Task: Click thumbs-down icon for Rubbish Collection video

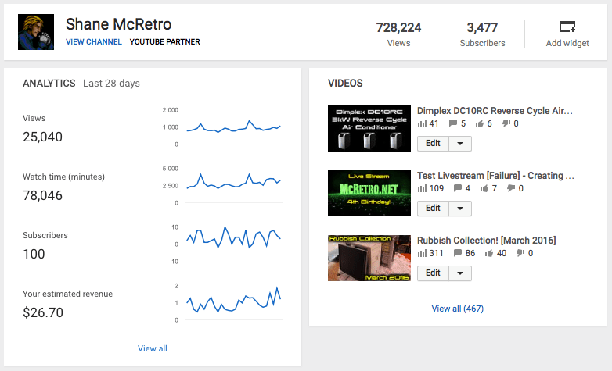Action: pos(520,253)
